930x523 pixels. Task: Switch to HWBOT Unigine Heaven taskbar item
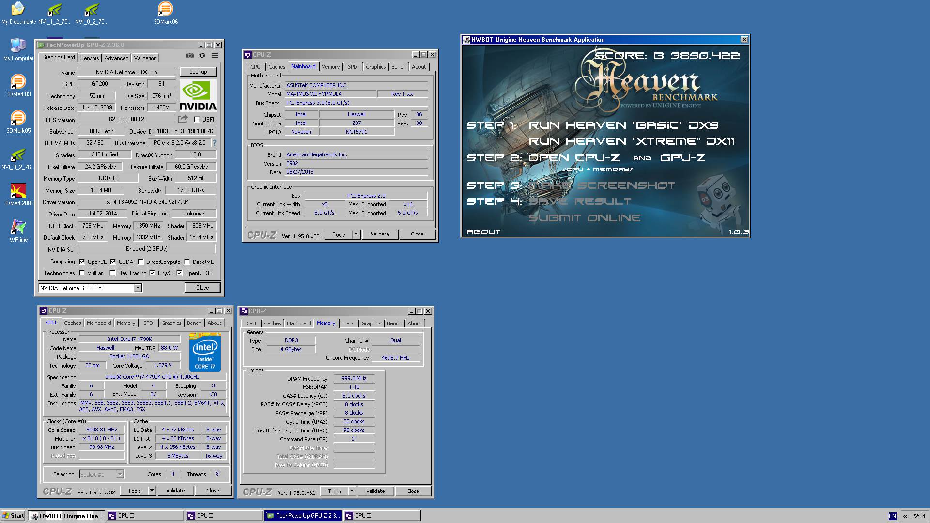point(66,516)
